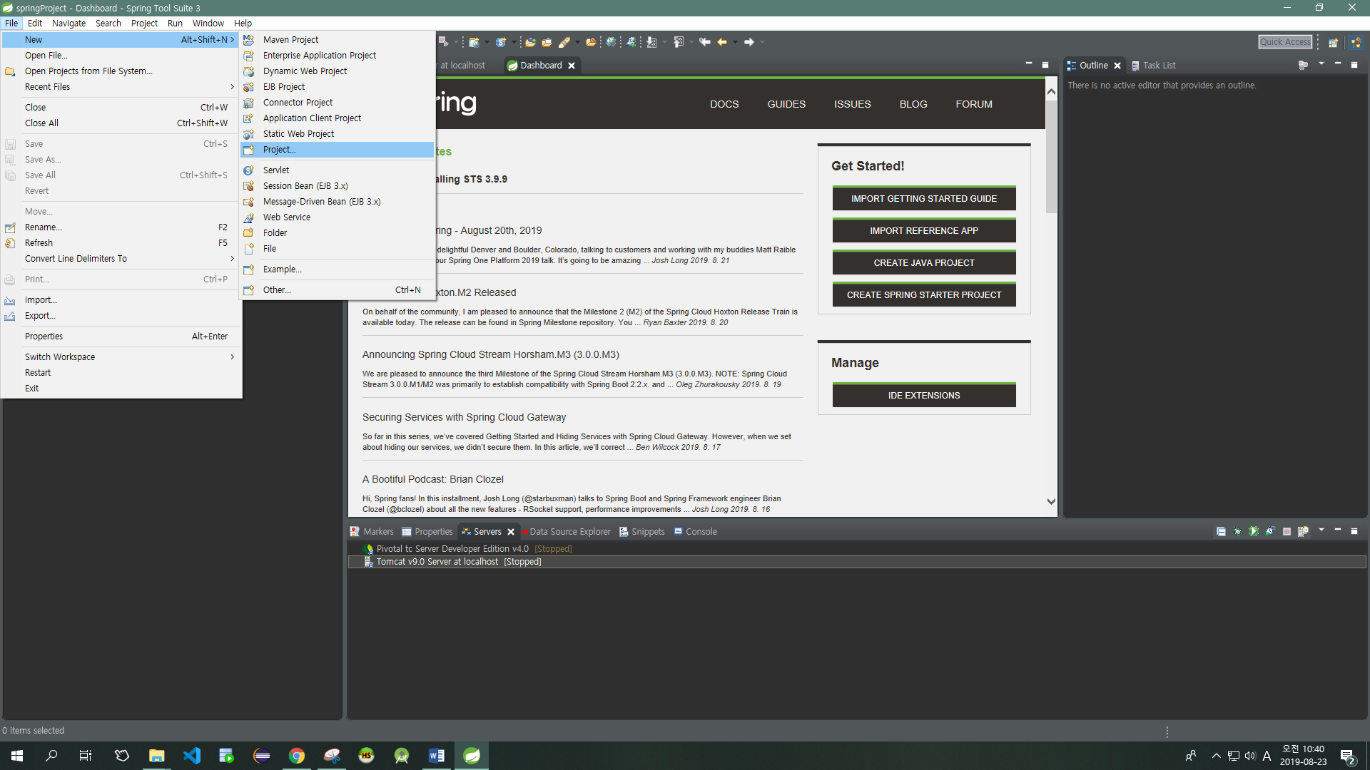
Task: Click the forward navigation arrow icon
Action: pyautogui.click(x=749, y=42)
